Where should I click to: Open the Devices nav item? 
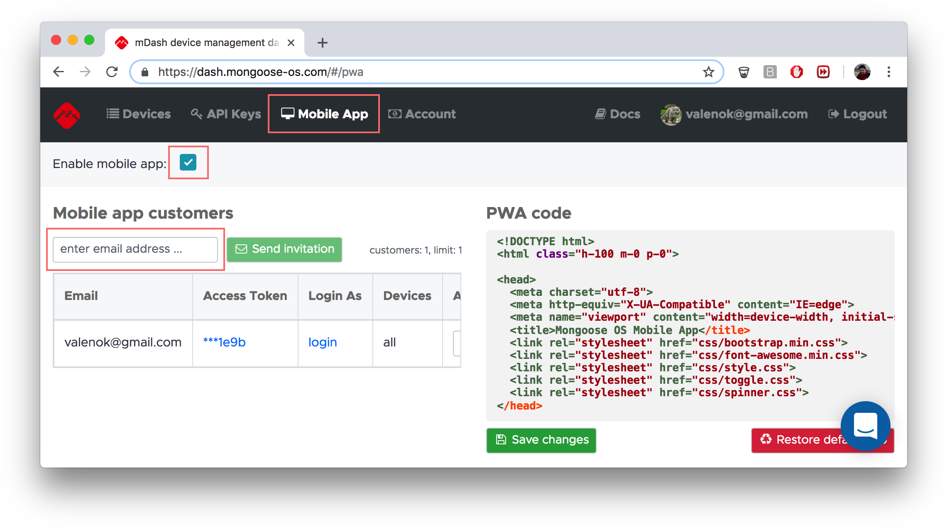(x=138, y=114)
